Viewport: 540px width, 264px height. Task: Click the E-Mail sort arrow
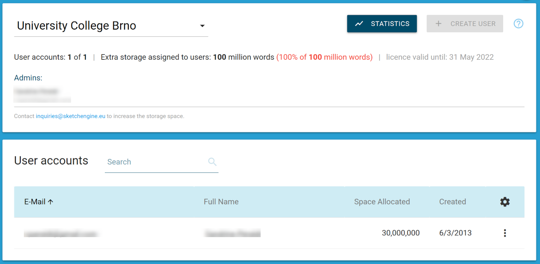pyautogui.click(x=51, y=202)
